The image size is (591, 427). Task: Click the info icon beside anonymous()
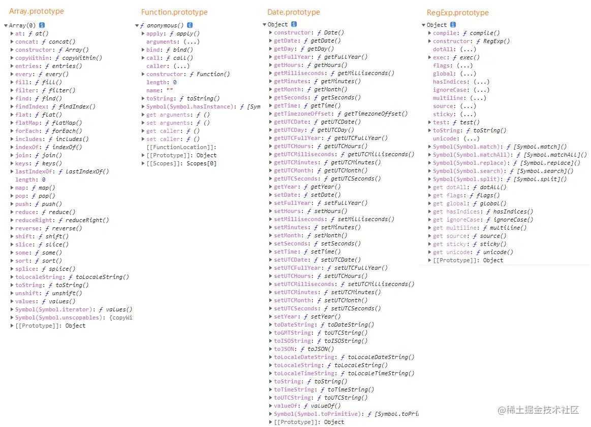tap(190, 25)
